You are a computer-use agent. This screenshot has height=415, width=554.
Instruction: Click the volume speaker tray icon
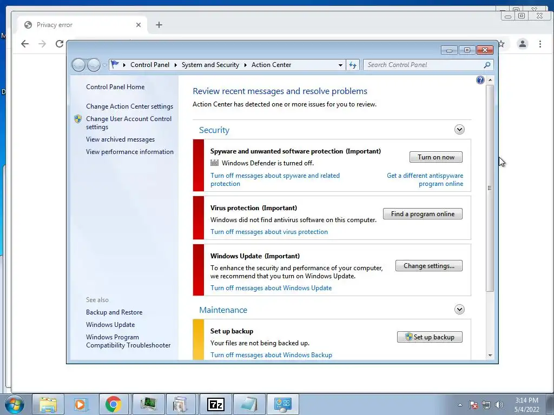[499, 405]
